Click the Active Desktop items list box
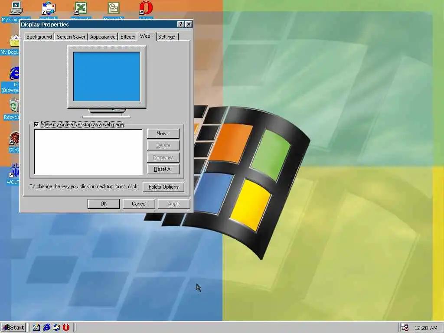Screen dimensions: 444x333 pos(88,152)
